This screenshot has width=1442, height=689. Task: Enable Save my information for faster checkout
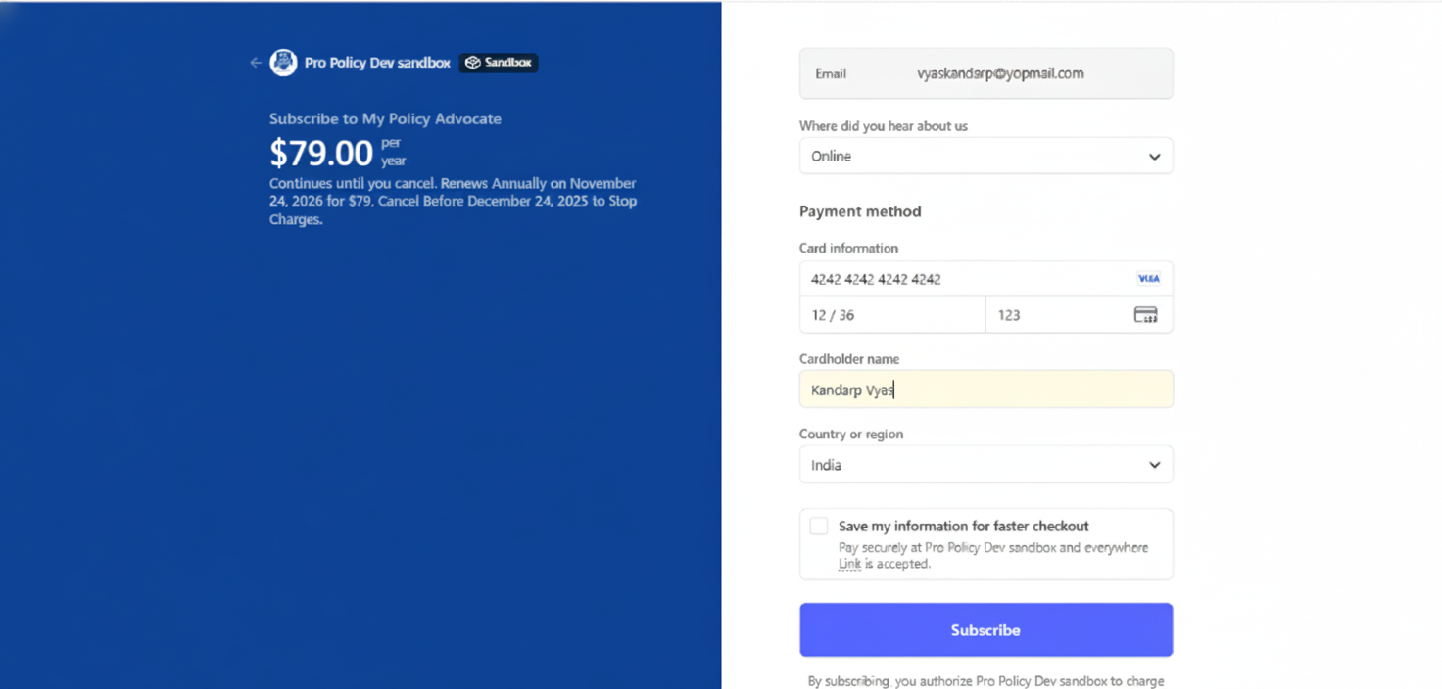click(819, 527)
